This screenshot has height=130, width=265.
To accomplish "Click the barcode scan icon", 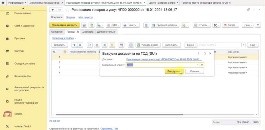I will click(x=122, y=45).
